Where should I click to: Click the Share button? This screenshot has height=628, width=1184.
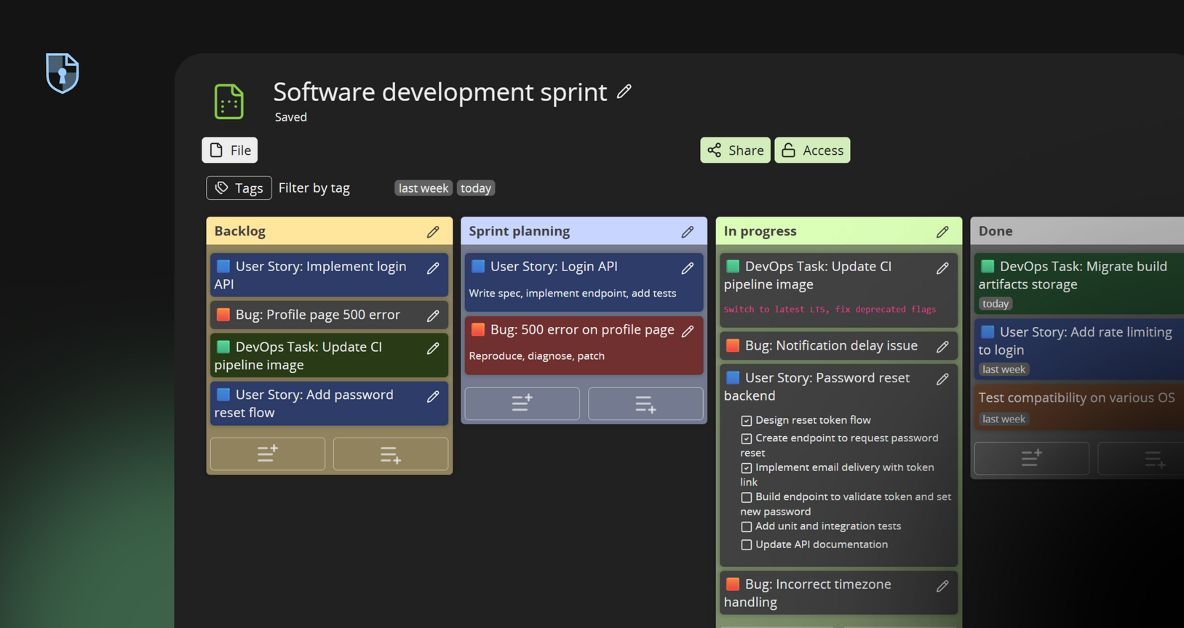(x=735, y=150)
